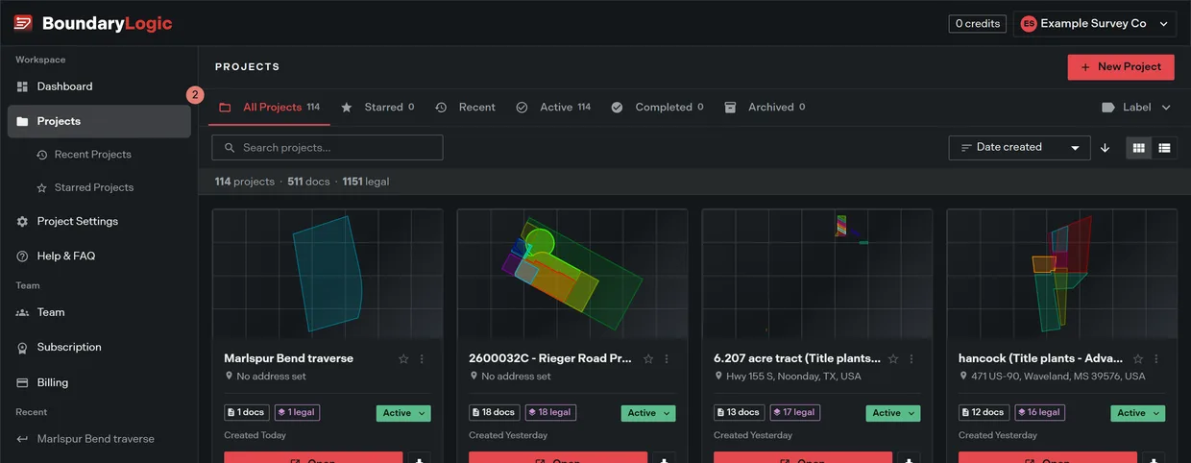Click hancock (Title plants) project title

tap(1040, 358)
